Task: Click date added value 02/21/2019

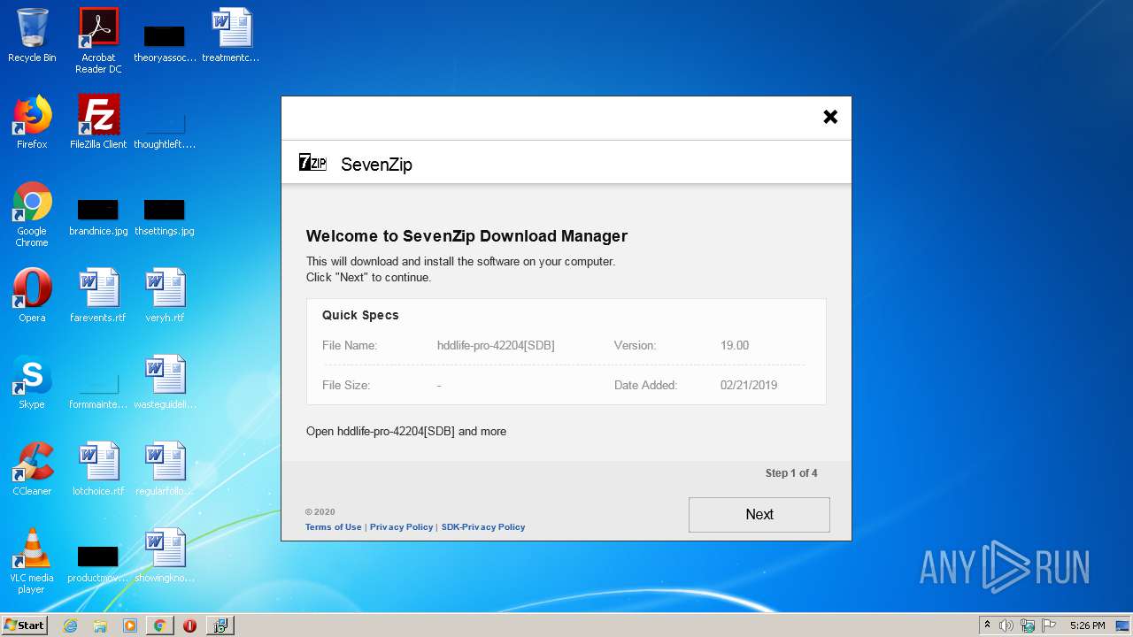Action: [749, 385]
